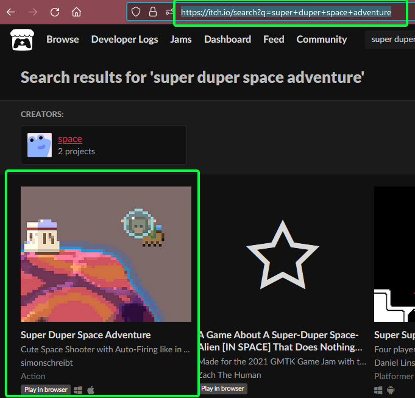Click the itch.io logo

[22, 40]
